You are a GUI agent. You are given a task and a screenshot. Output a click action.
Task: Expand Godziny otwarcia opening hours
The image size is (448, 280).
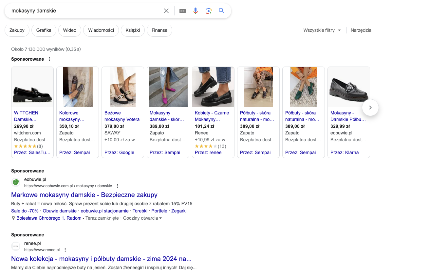pyautogui.click(x=142, y=218)
